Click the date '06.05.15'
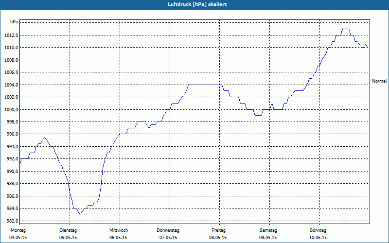The image size is (389, 243). [118, 238]
